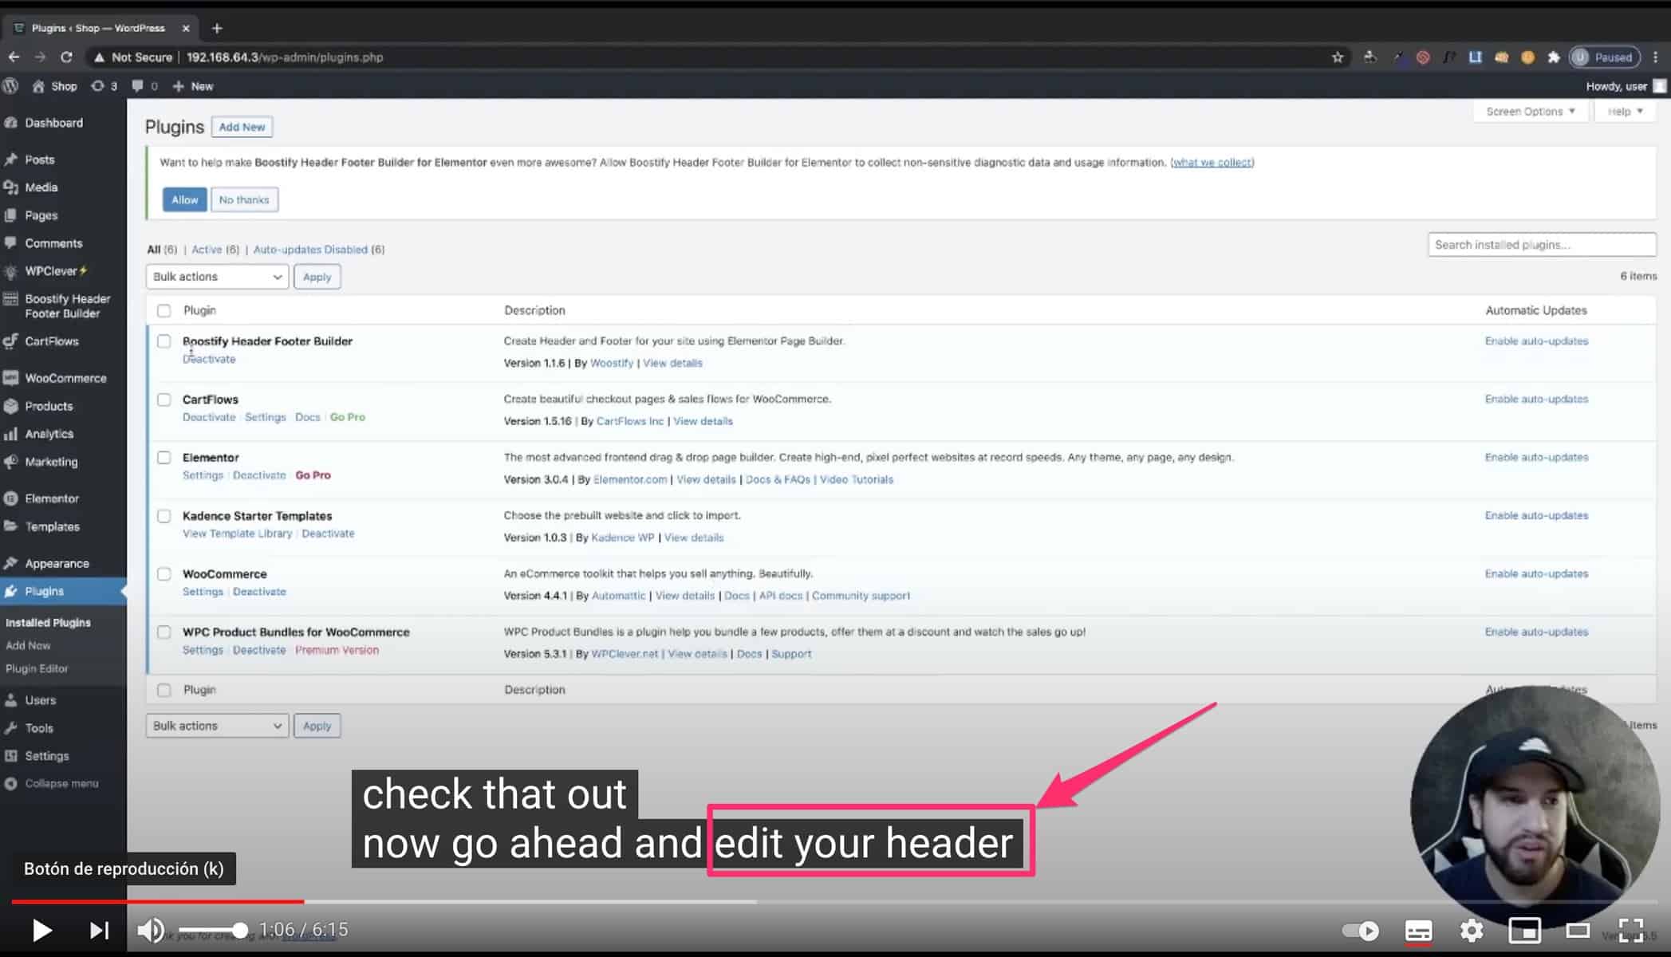The width and height of the screenshot is (1671, 957).
Task: Reload the browser page
Action: [66, 57]
